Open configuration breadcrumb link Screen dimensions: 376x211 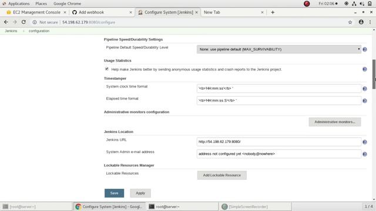pyautogui.click(x=39, y=31)
